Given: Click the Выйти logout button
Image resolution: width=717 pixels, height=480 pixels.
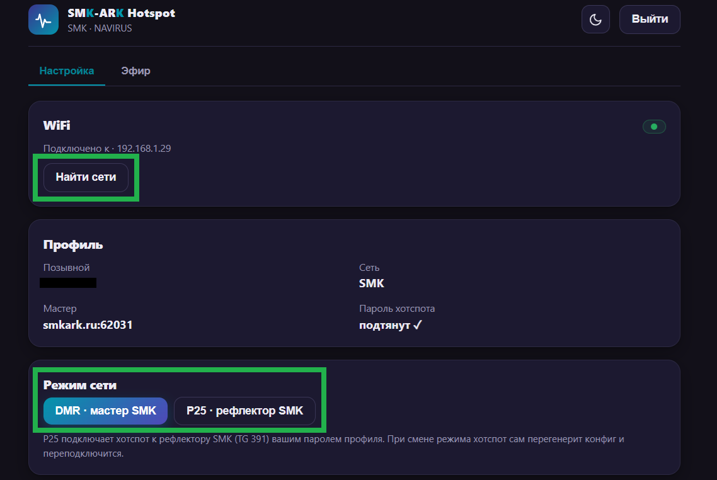Looking at the screenshot, I should coord(650,19).
